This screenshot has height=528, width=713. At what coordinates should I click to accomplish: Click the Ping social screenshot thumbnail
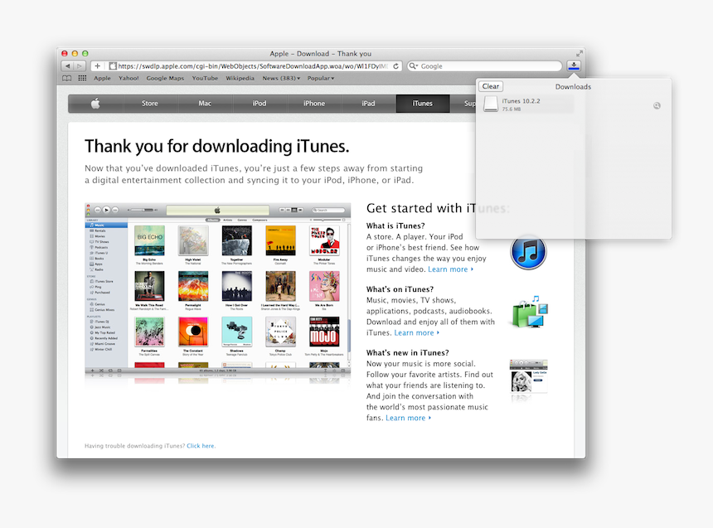click(x=529, y=376)
